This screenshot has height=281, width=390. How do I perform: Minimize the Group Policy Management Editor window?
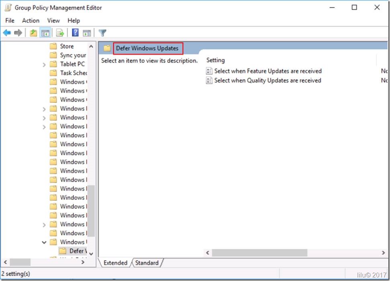coord(332,8)
